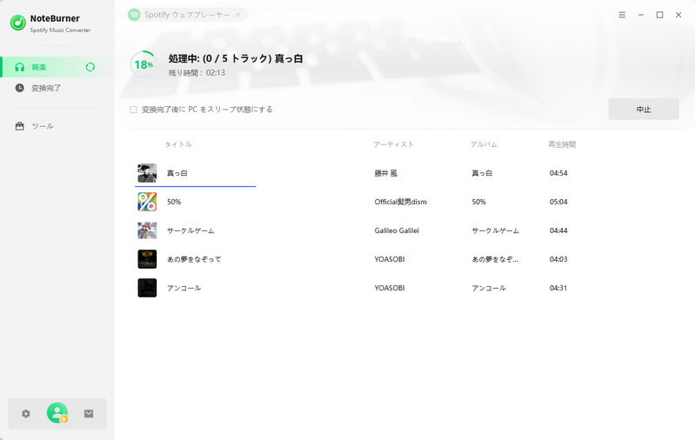695x440 pixels.
Task: Click the clock icon beside 変換完了
Action: pos(19,88)
